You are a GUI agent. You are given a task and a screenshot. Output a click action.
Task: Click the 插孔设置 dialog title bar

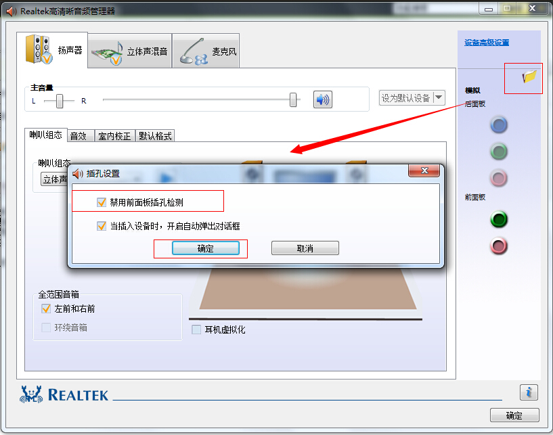coord(238,173)
